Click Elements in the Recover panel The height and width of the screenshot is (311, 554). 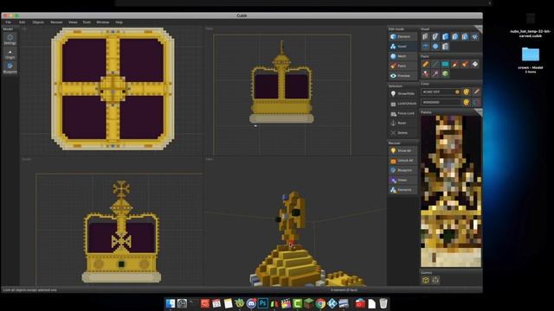(x=403, y=190)
